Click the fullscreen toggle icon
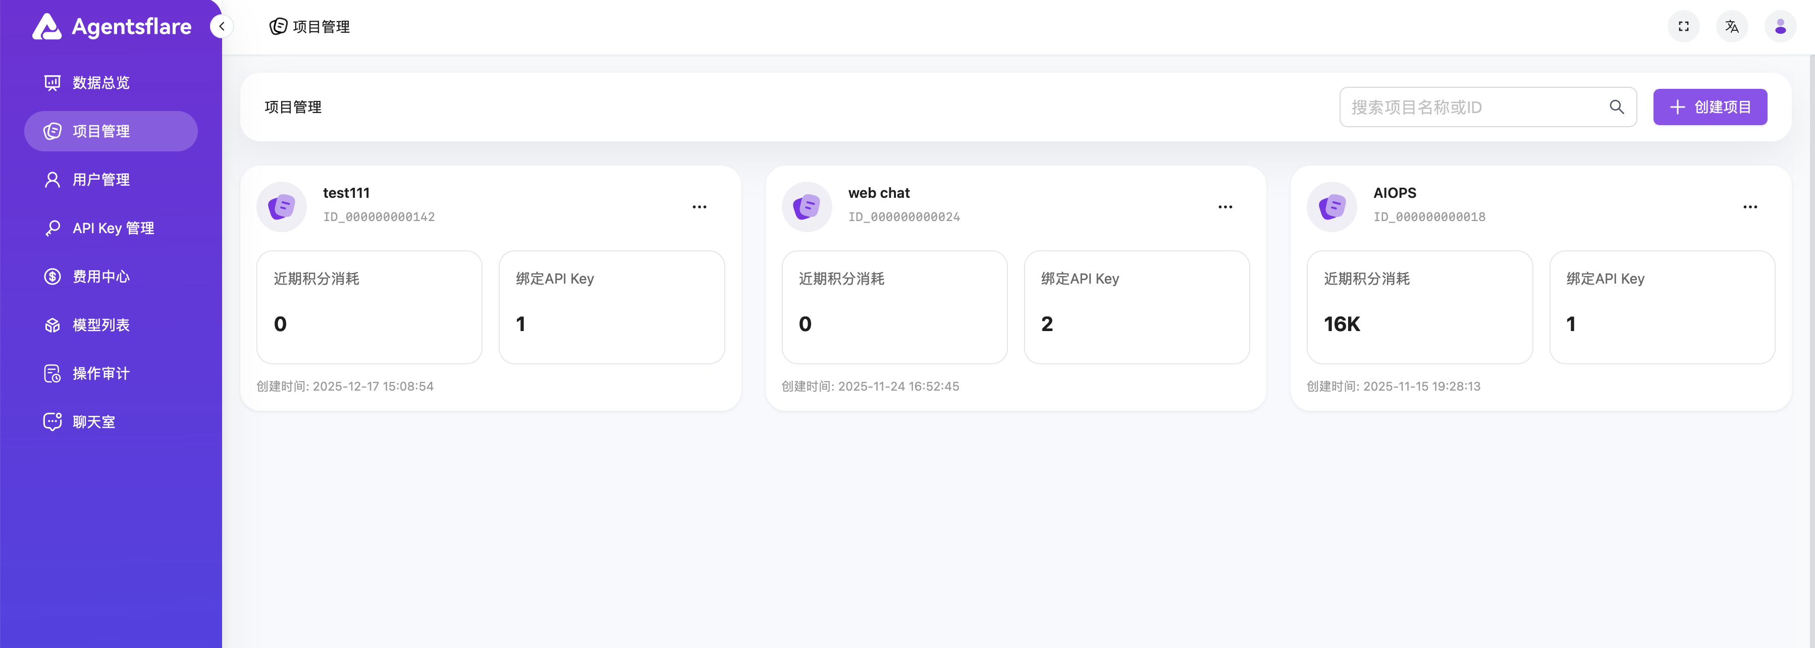 pyautogui.click(x=1683, y=27)
